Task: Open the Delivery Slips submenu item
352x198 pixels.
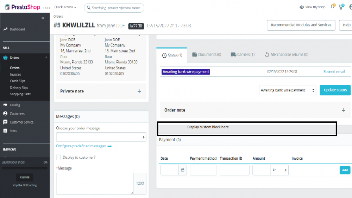Action: (19, 88)
